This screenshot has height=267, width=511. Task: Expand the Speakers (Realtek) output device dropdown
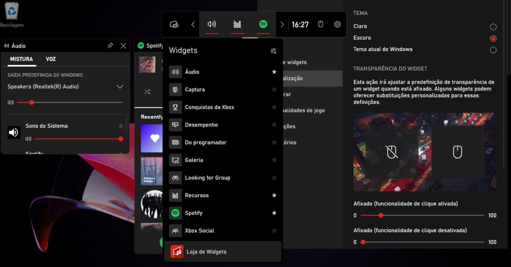[x=119, y=86]
